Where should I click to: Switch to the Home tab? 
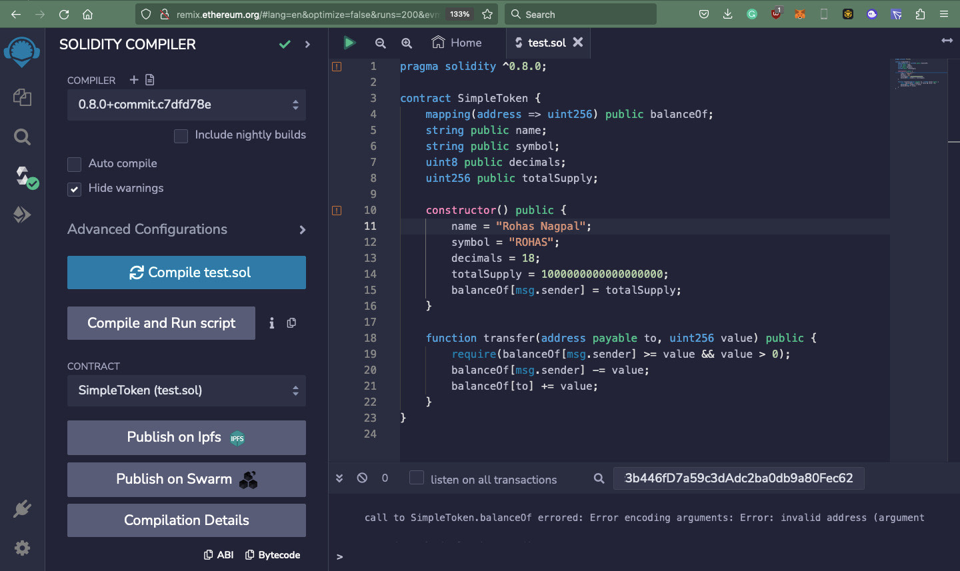[456, 42]
